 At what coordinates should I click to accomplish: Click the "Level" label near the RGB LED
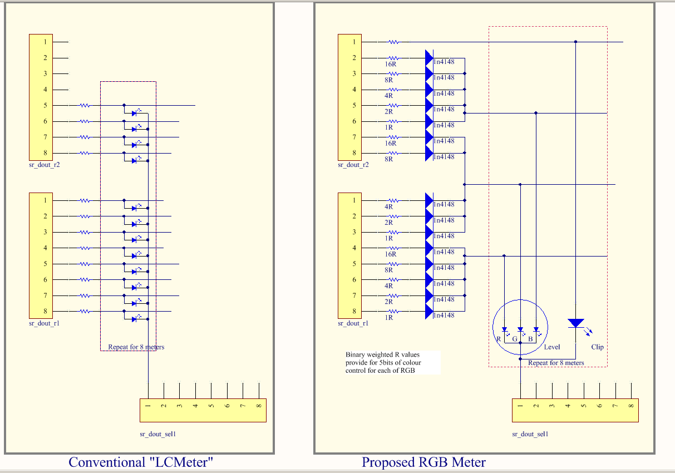point(552,347)
